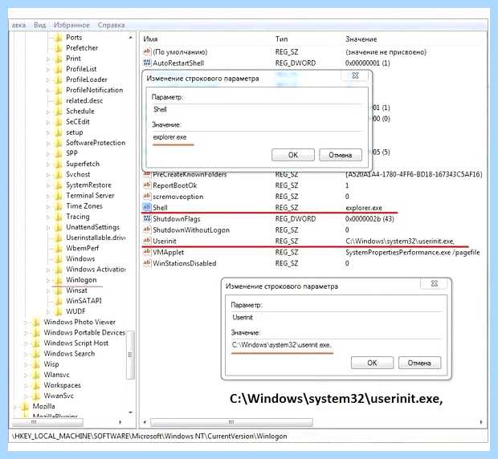Screen dimensions: 498x459
Task: Expand the Terminal Server tree node
Action: pos(48,196)
